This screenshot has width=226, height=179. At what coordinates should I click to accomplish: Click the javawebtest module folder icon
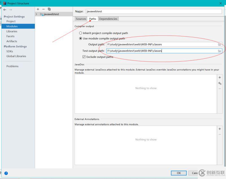pos(42,14)
